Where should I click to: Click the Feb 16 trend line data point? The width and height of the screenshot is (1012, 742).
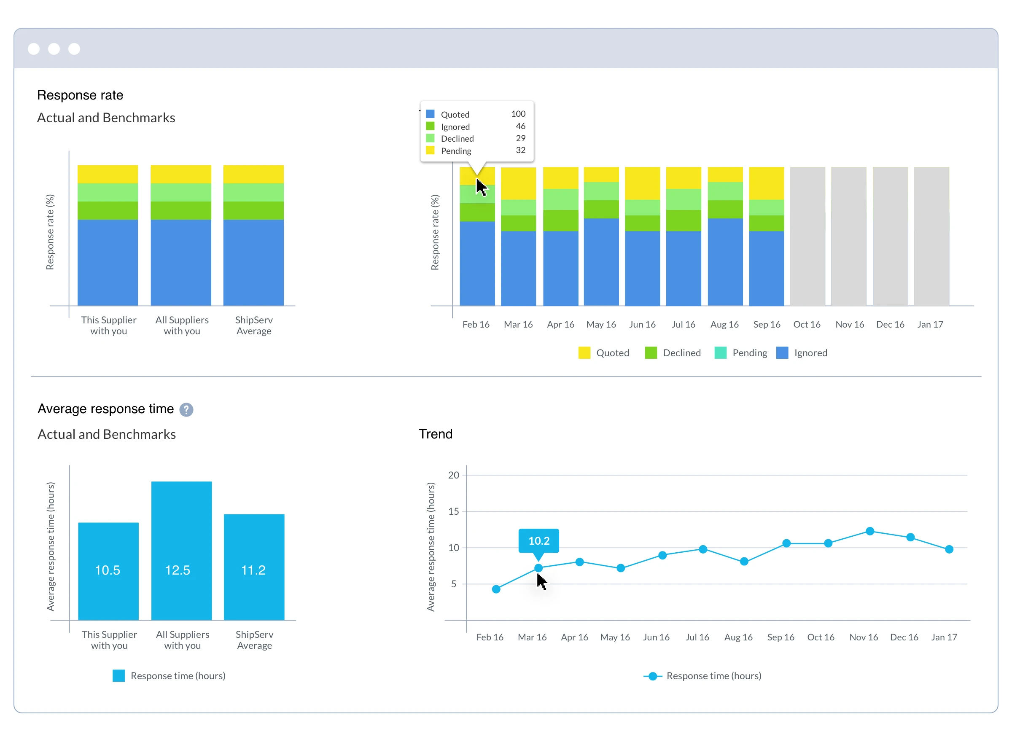496,589
